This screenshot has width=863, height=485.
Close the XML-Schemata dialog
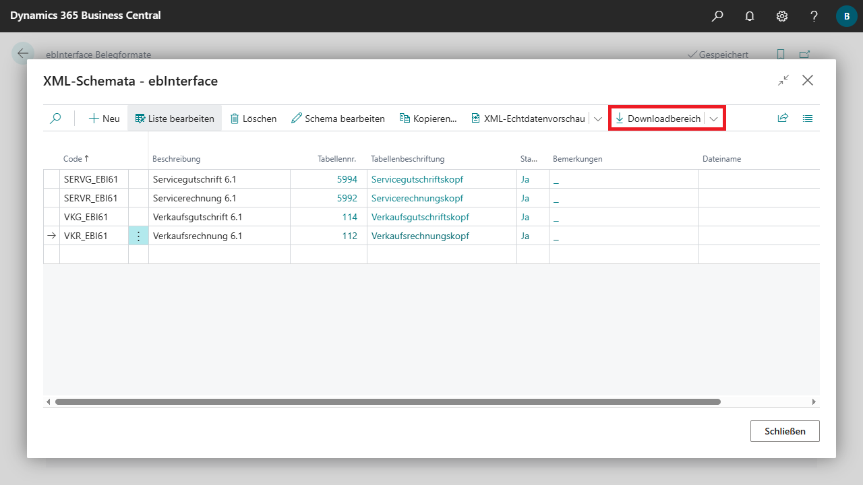[x=808, y=80]
